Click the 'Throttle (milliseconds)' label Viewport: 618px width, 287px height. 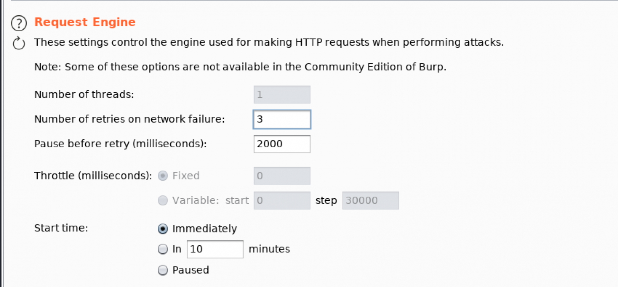(93, 175)
